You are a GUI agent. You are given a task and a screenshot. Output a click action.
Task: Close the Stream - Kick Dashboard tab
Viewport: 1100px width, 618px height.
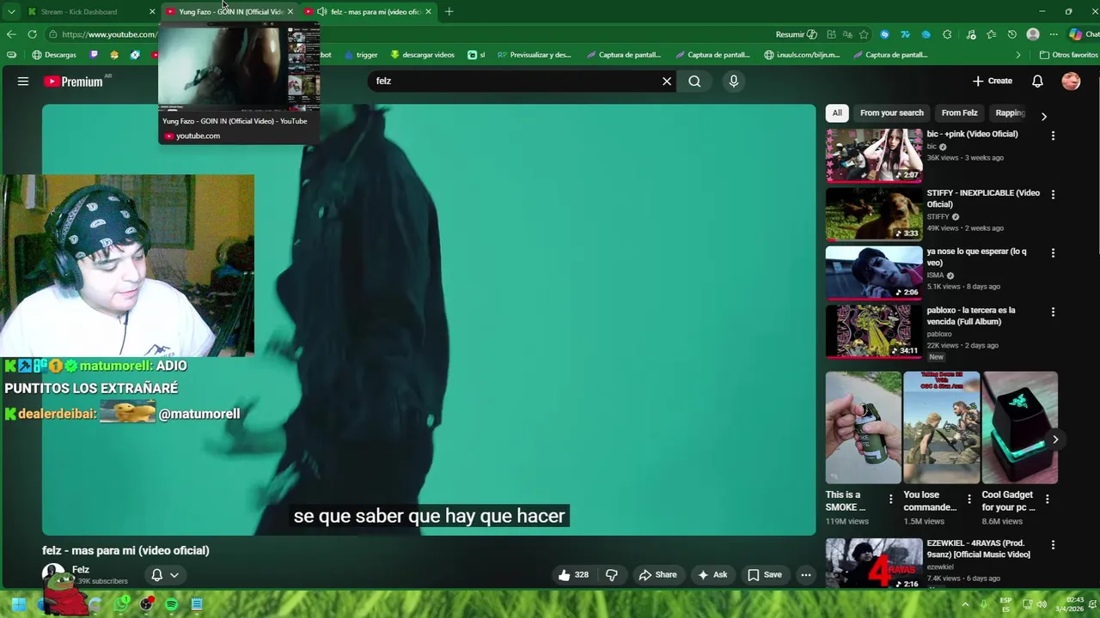tap(152, 12)
